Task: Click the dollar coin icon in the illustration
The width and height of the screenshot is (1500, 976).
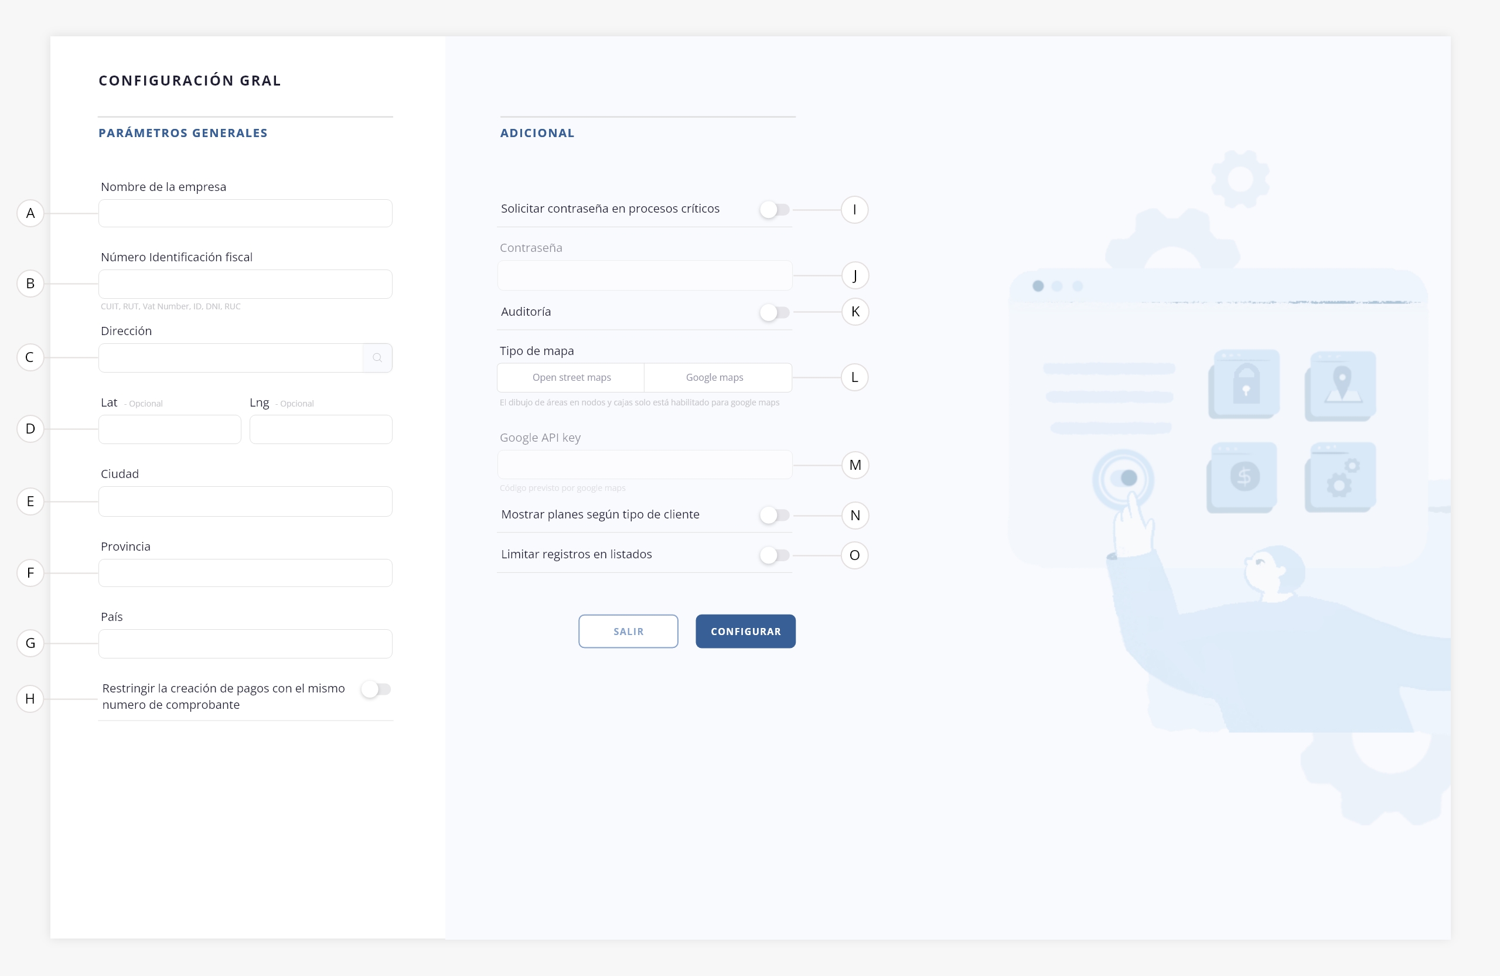Action: 1244,476
